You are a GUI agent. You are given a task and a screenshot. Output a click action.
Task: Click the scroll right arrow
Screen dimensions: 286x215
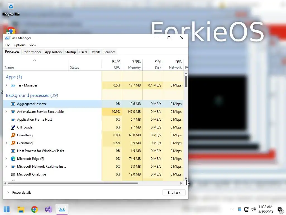(x=181, y=183)
